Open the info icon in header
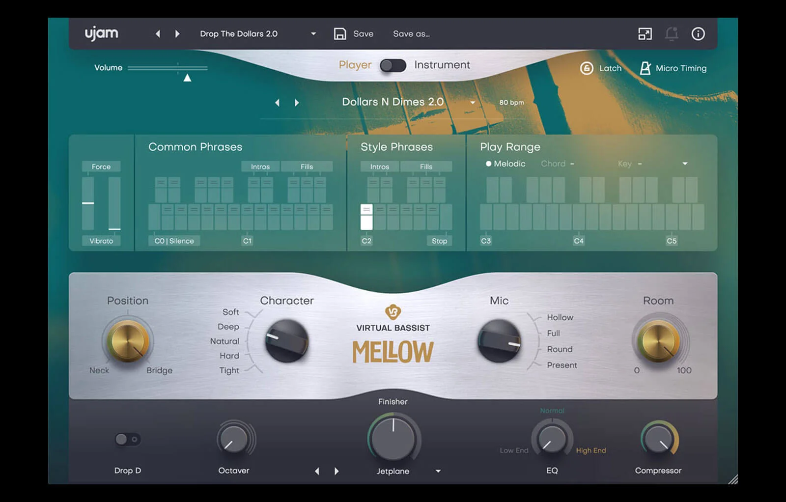Image resolution: width=786 pixels, height=502 pixels. 698,34
